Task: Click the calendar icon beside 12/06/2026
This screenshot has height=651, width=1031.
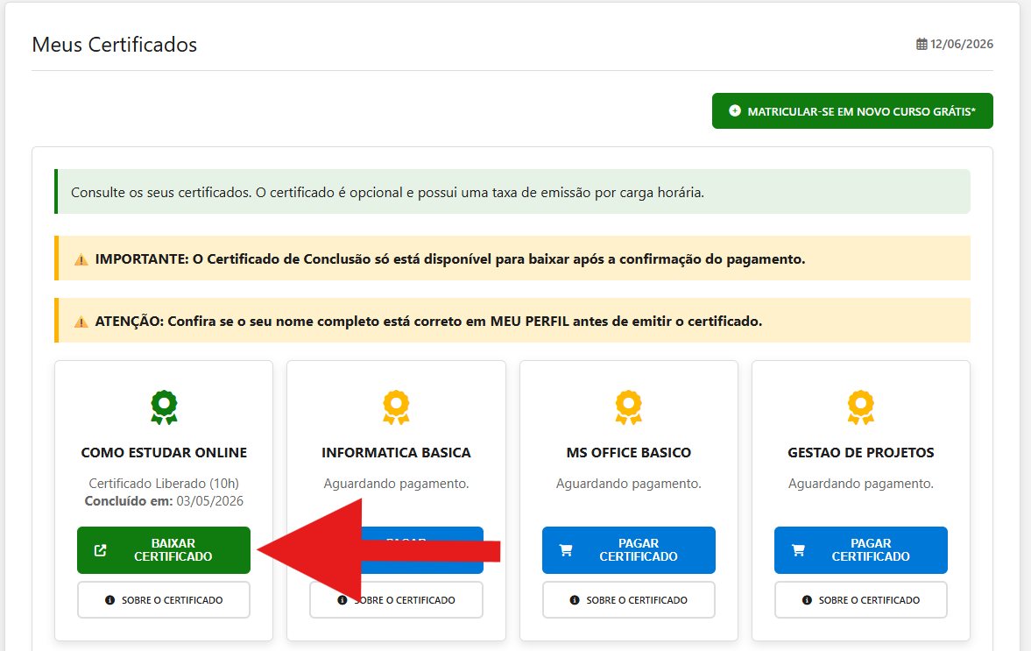Action: click(922, 44)
